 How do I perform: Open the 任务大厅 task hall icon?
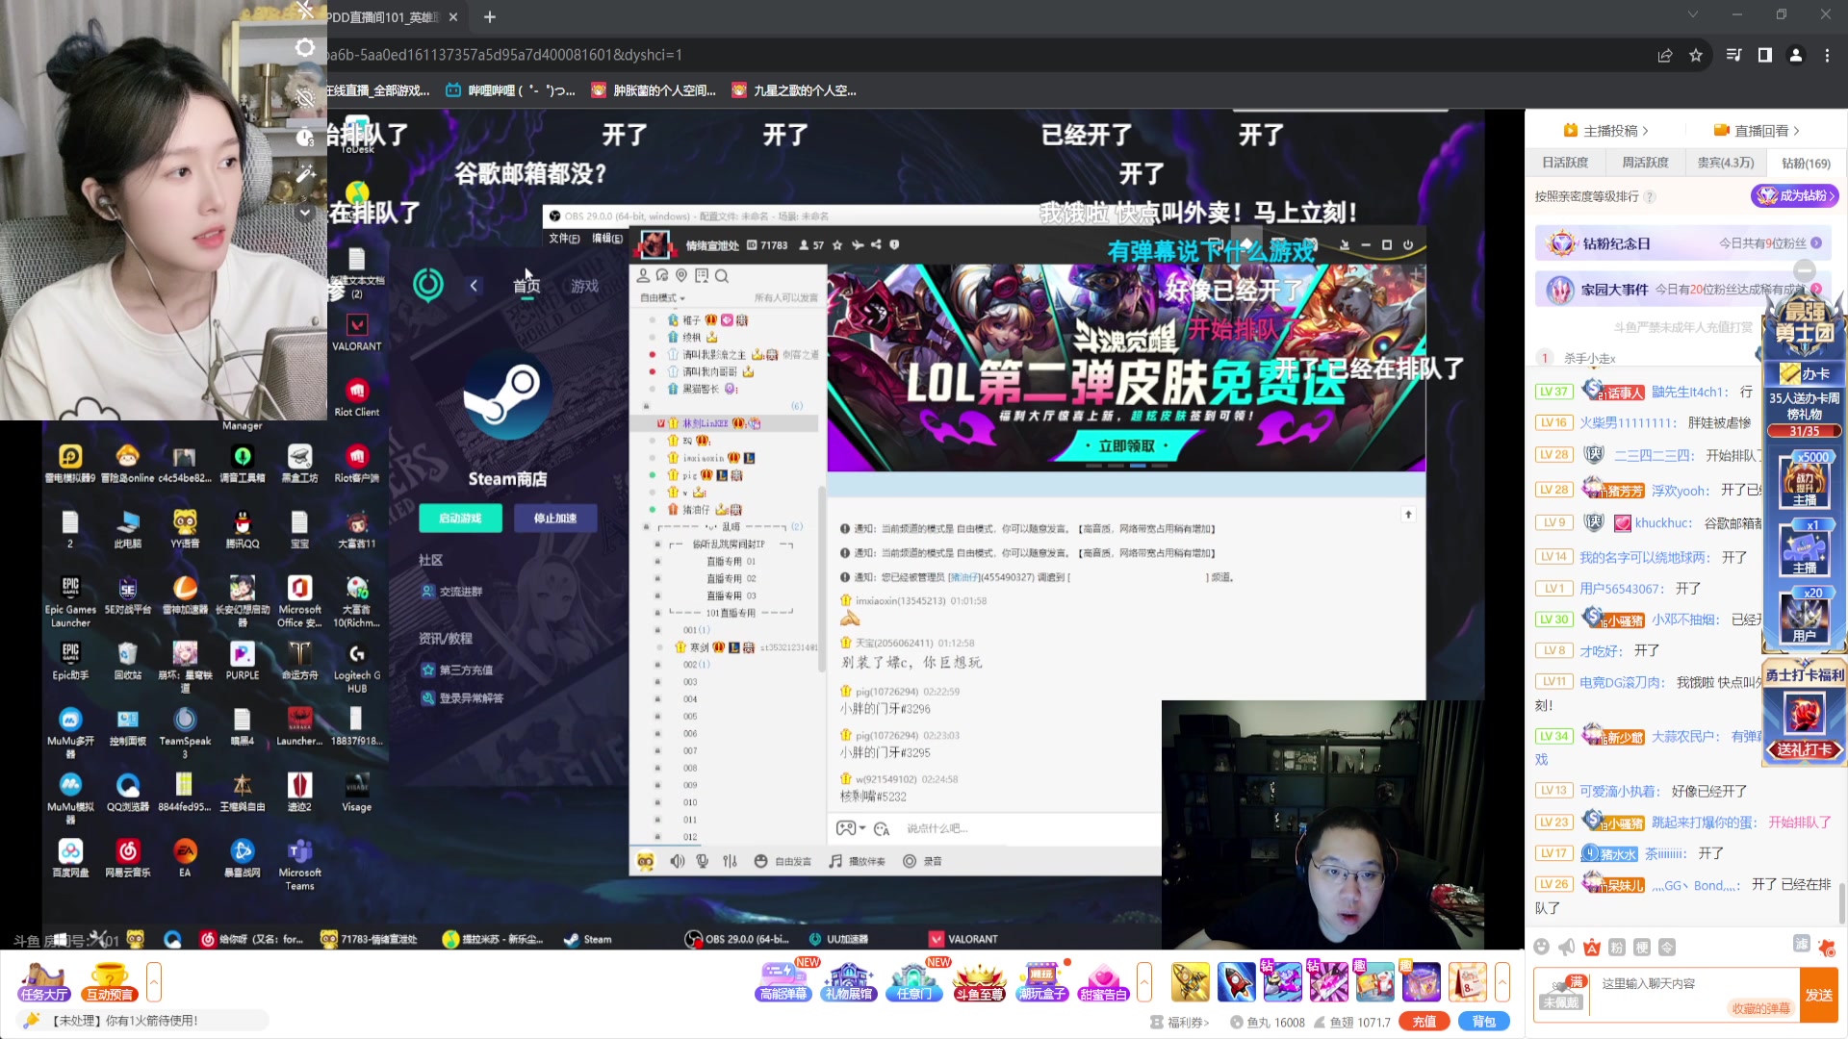click(43, 982)
